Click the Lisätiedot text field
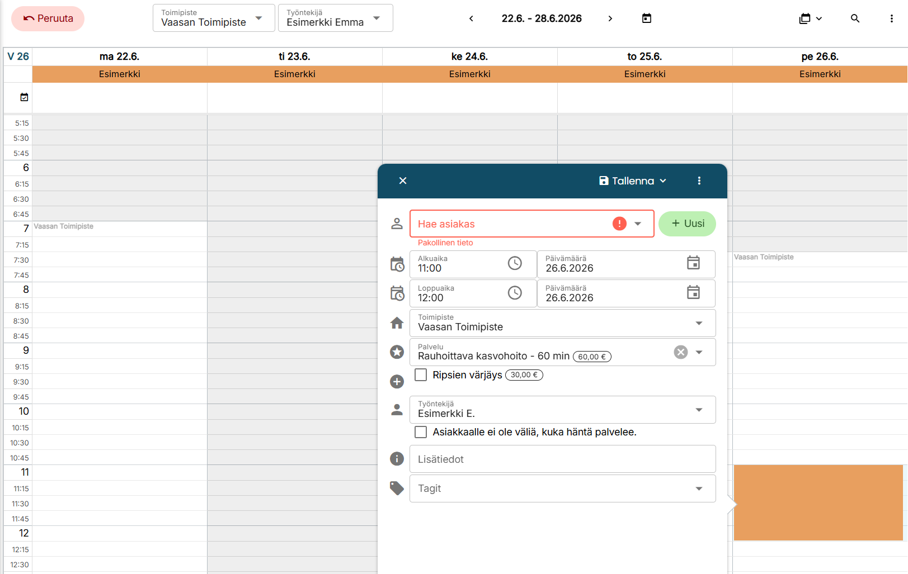Screen dimensions: 908x574 pos(562,459)
